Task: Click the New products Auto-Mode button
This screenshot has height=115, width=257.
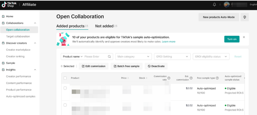Action: pos(219,17)
